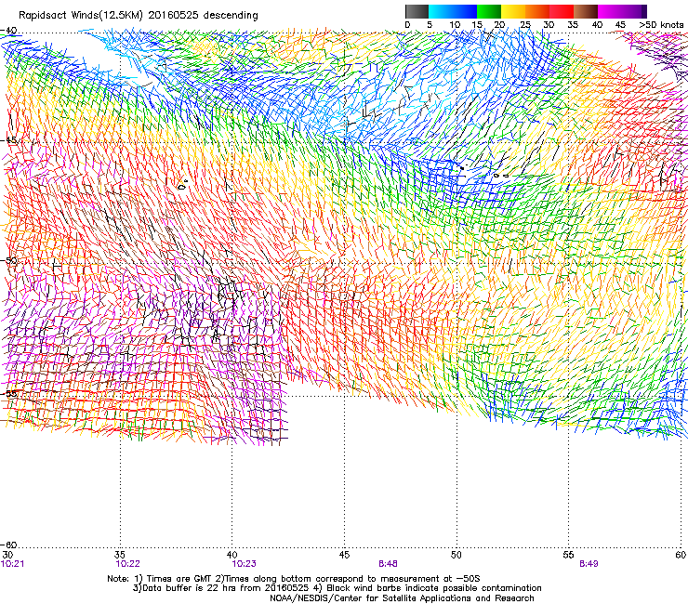Click the gray 0-5 knots legend swatch
Screen dimensions: 688x604
(417, 11)
